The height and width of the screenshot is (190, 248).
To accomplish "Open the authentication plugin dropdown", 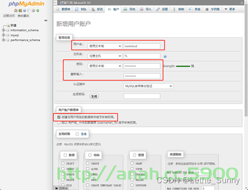I will click(x=148, y=86).
